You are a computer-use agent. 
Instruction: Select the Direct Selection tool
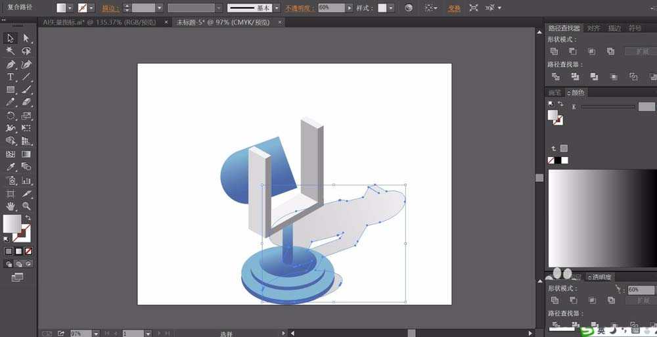[x=26, y=38]
